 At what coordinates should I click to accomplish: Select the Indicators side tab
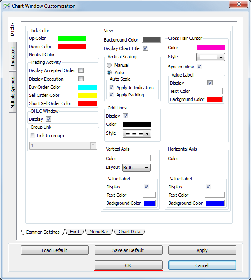click(13, 56)
